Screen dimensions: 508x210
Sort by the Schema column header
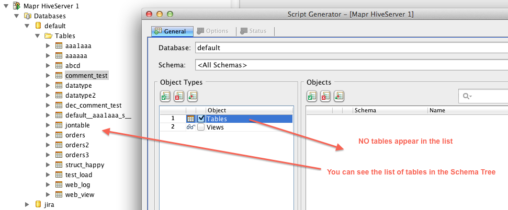(390, 110)
